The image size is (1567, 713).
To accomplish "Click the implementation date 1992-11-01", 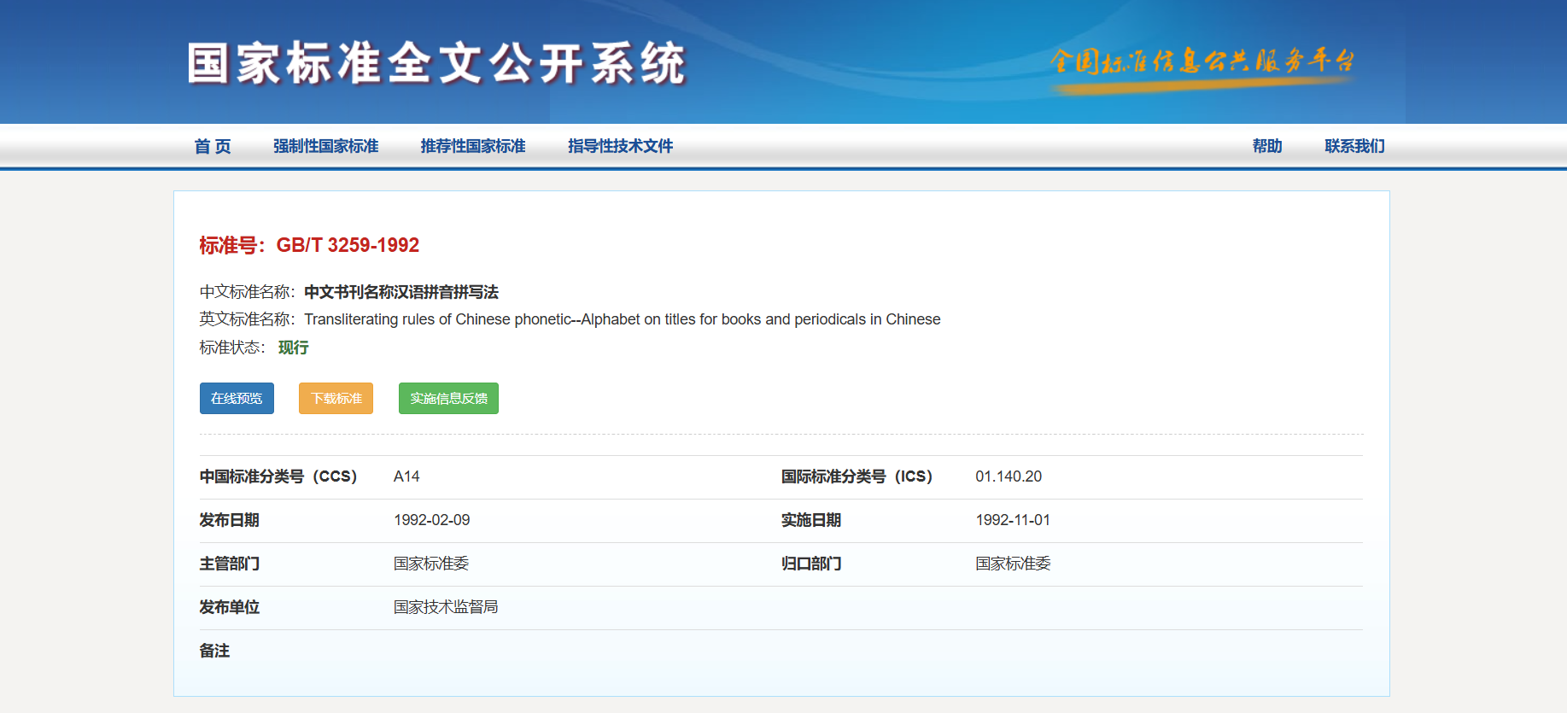I will coord(1013,520).
